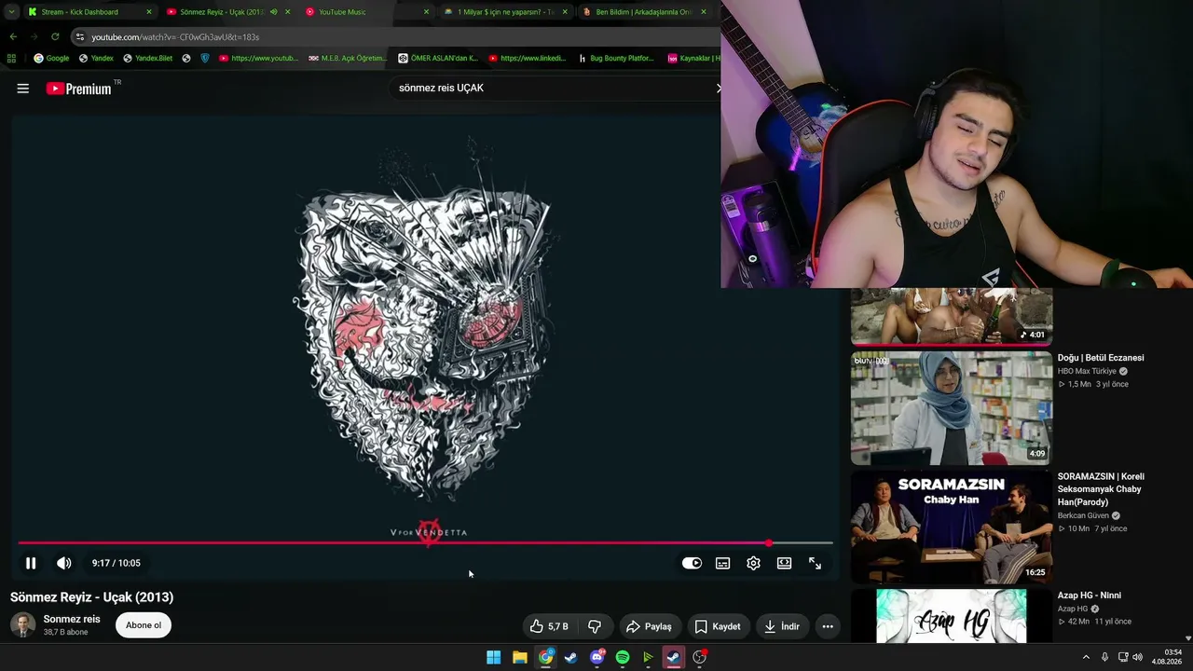The image size is (1193, 671).
Task: Pause the playing video
Action: click(31, 563)
